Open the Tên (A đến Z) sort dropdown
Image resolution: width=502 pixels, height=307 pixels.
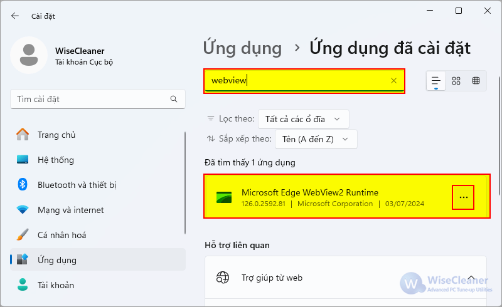click(x=316, y=139)
